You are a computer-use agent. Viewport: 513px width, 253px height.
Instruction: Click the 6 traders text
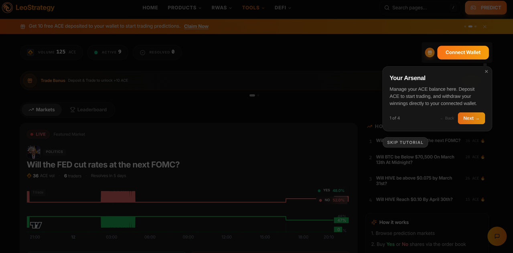click(x=73, y=176)
